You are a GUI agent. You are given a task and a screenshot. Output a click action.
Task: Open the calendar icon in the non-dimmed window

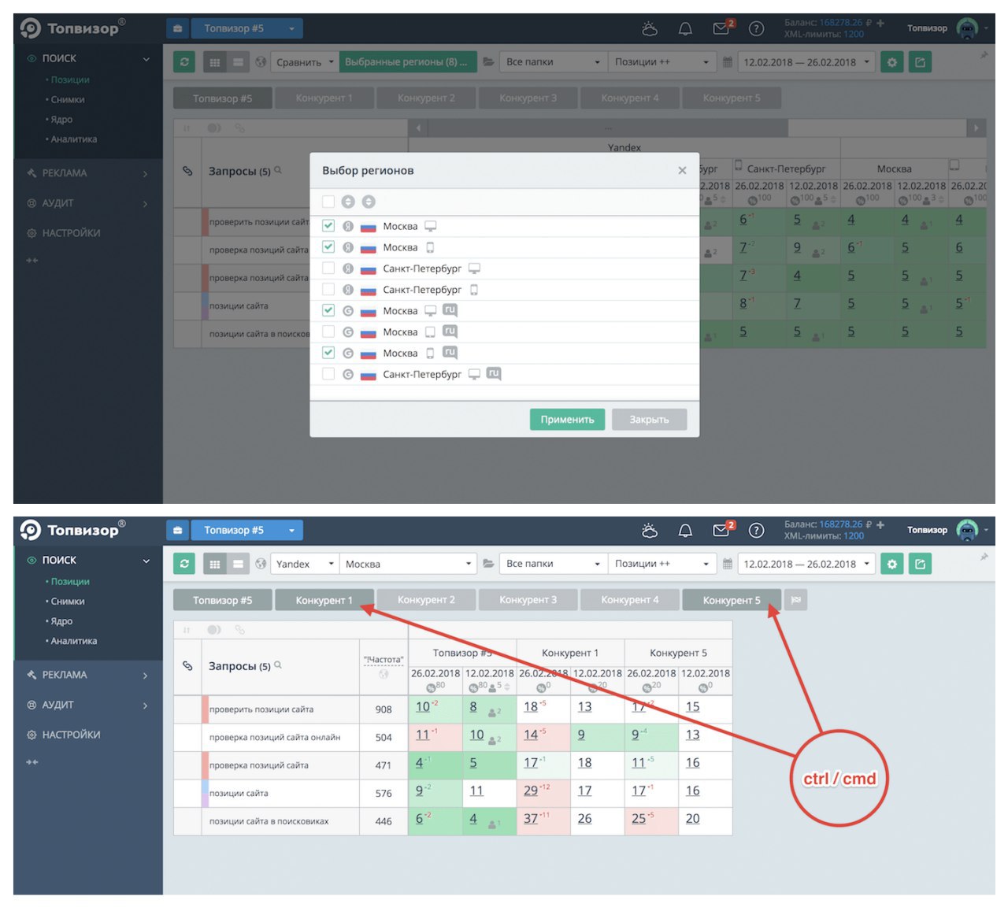click(x=728, y=564)
